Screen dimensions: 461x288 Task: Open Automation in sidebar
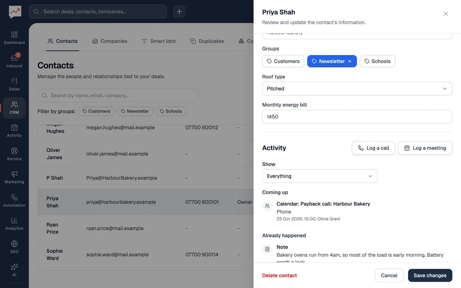pyautogui.click(x=14, y=200)
